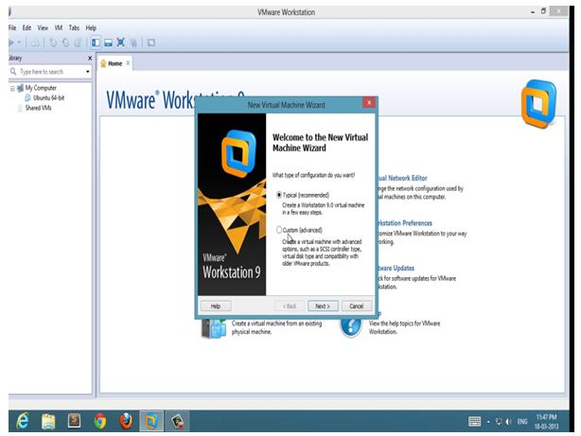Viewport: 581px width, 436px height.
Task: Select the Typical (recommended) radio button
Action: pyautogui.click(x=279, y=195)
